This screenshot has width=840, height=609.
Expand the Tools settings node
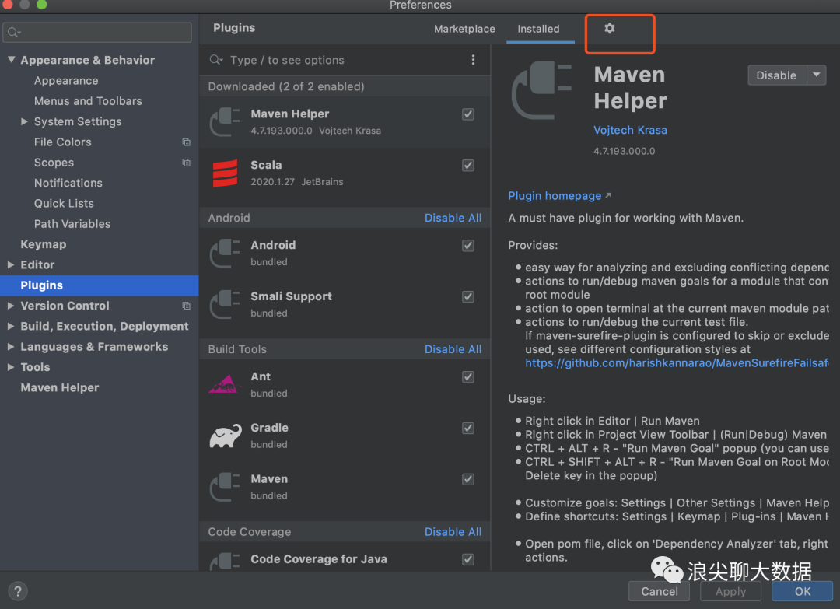(x=11, y=367)
